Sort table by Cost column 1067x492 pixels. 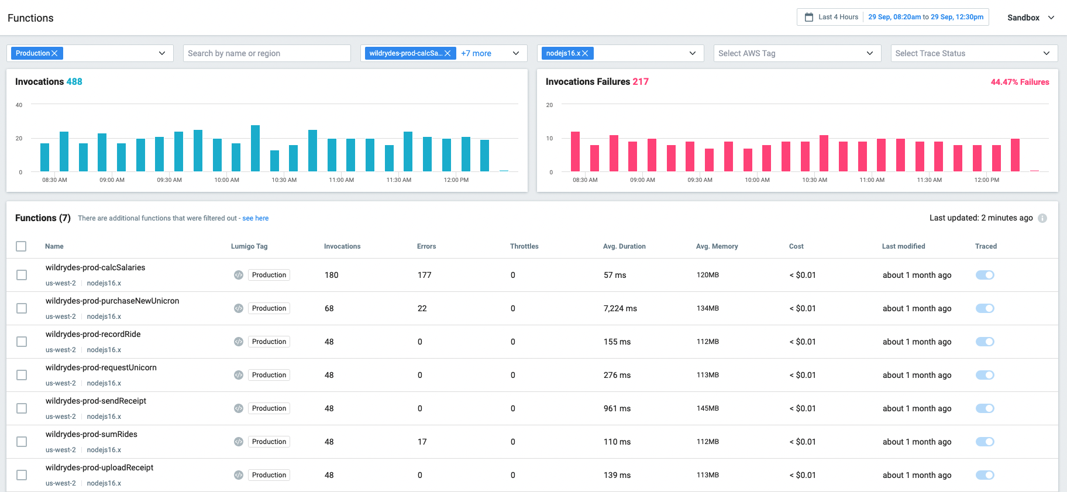coord(796,246)
